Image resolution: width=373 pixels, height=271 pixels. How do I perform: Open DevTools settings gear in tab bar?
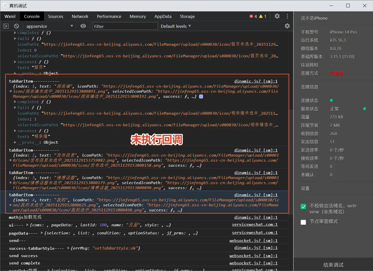tap(277, 16)
